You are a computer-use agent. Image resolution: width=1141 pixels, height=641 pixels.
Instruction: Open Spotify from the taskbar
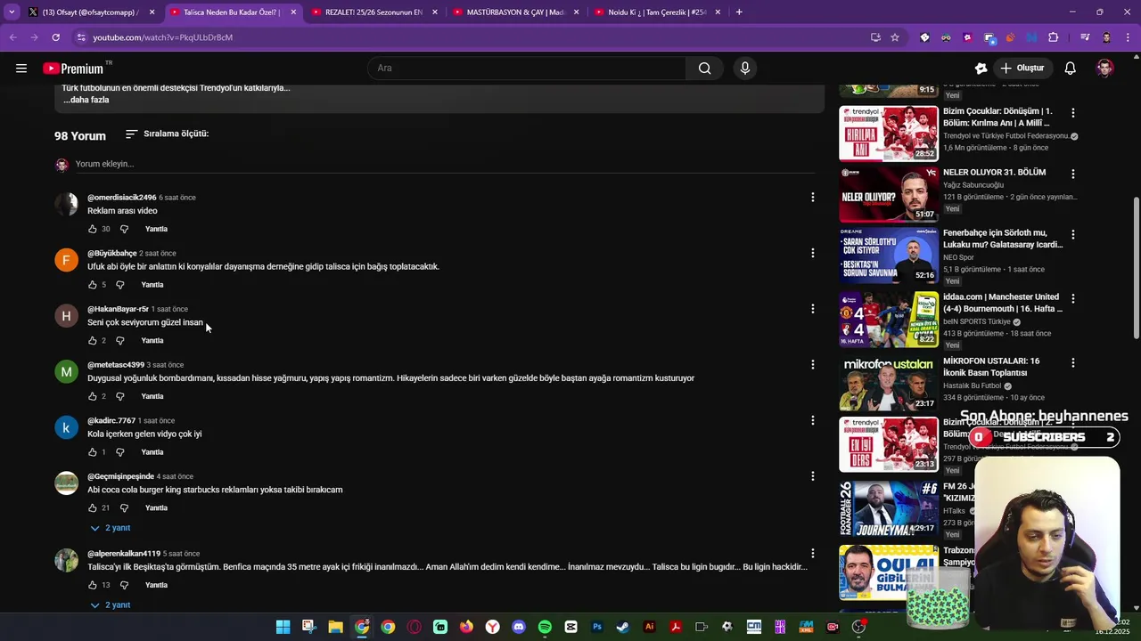click(x=545, y=627)
